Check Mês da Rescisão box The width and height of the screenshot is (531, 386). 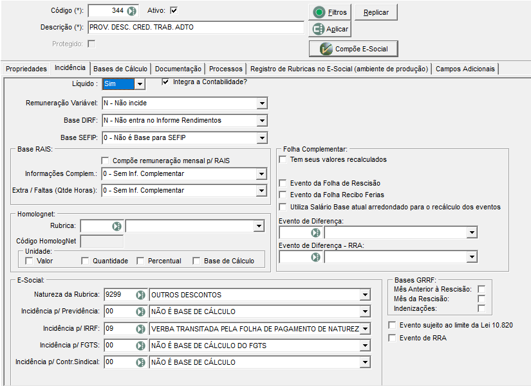[x=481, y=299]
